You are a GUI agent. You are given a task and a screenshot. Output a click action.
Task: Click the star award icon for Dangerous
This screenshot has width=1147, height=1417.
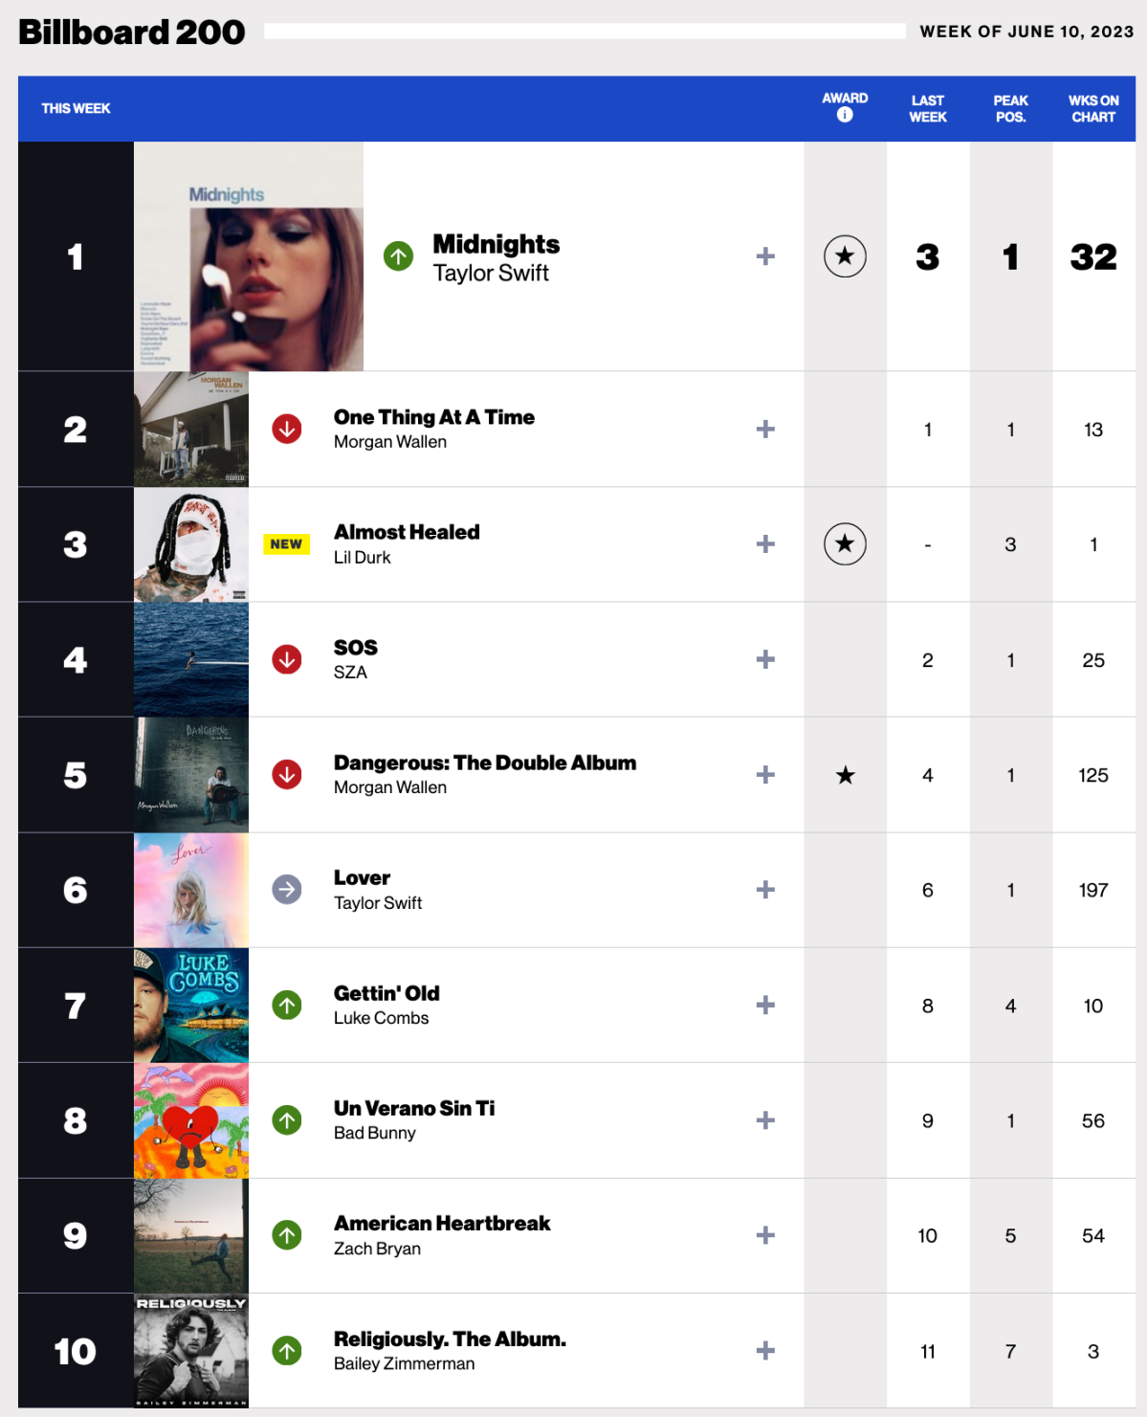coord(845,775)
